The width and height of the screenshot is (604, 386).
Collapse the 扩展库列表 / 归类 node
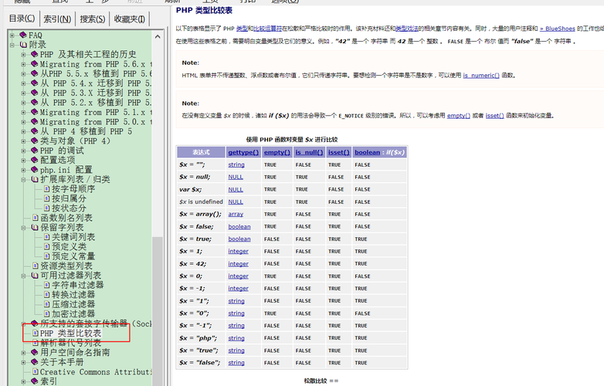(23, 179)
